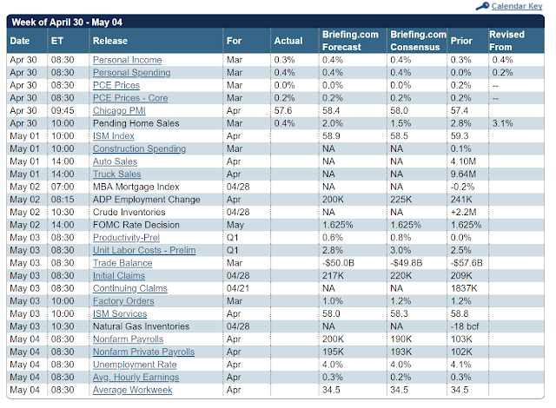Image resolution: width=556 pixels, height=408 pixels.
Task: Open the PCE Prices - Core link
Action: pyautogui.click(x=130, y=98)
